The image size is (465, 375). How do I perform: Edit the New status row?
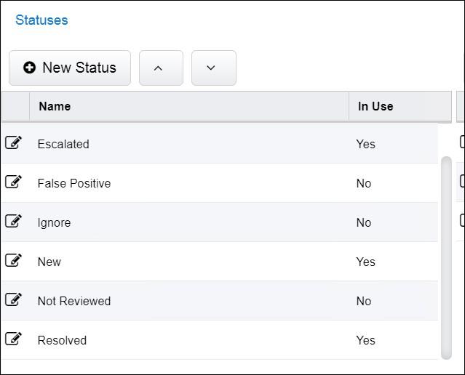pos(13,261)
